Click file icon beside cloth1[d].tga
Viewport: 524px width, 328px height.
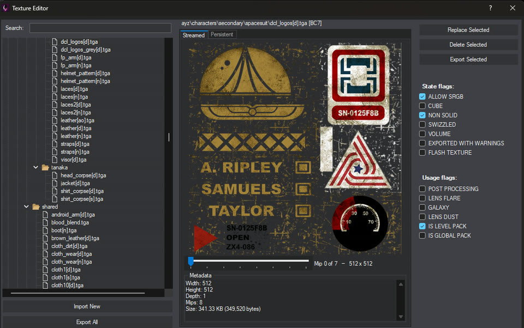click(45, 270)
